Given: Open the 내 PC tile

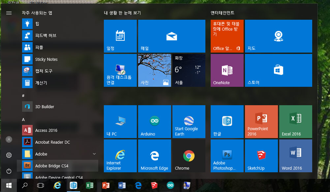Looking at the screenshot, I should click(120, 122).
